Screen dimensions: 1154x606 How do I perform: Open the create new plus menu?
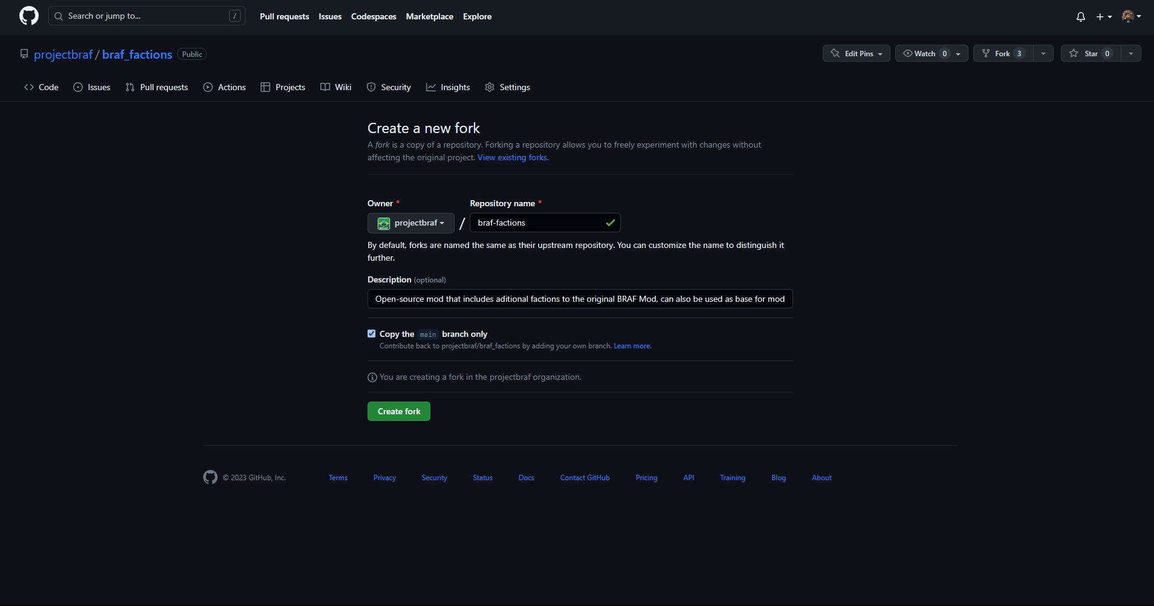point(1104,17)
